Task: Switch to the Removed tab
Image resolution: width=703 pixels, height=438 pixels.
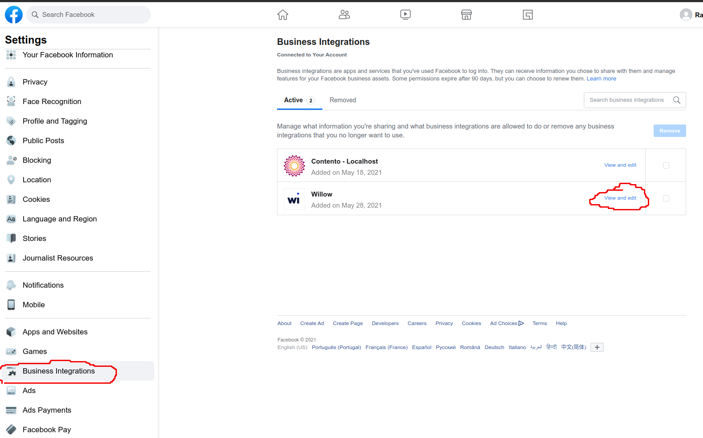Action: [343, 100]
